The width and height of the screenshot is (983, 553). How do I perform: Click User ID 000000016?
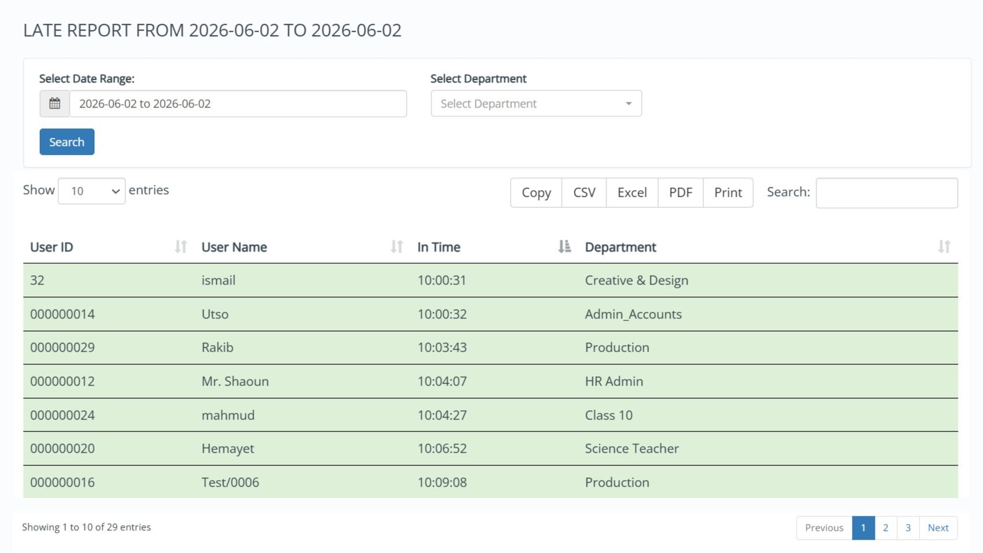click(62, 482)
